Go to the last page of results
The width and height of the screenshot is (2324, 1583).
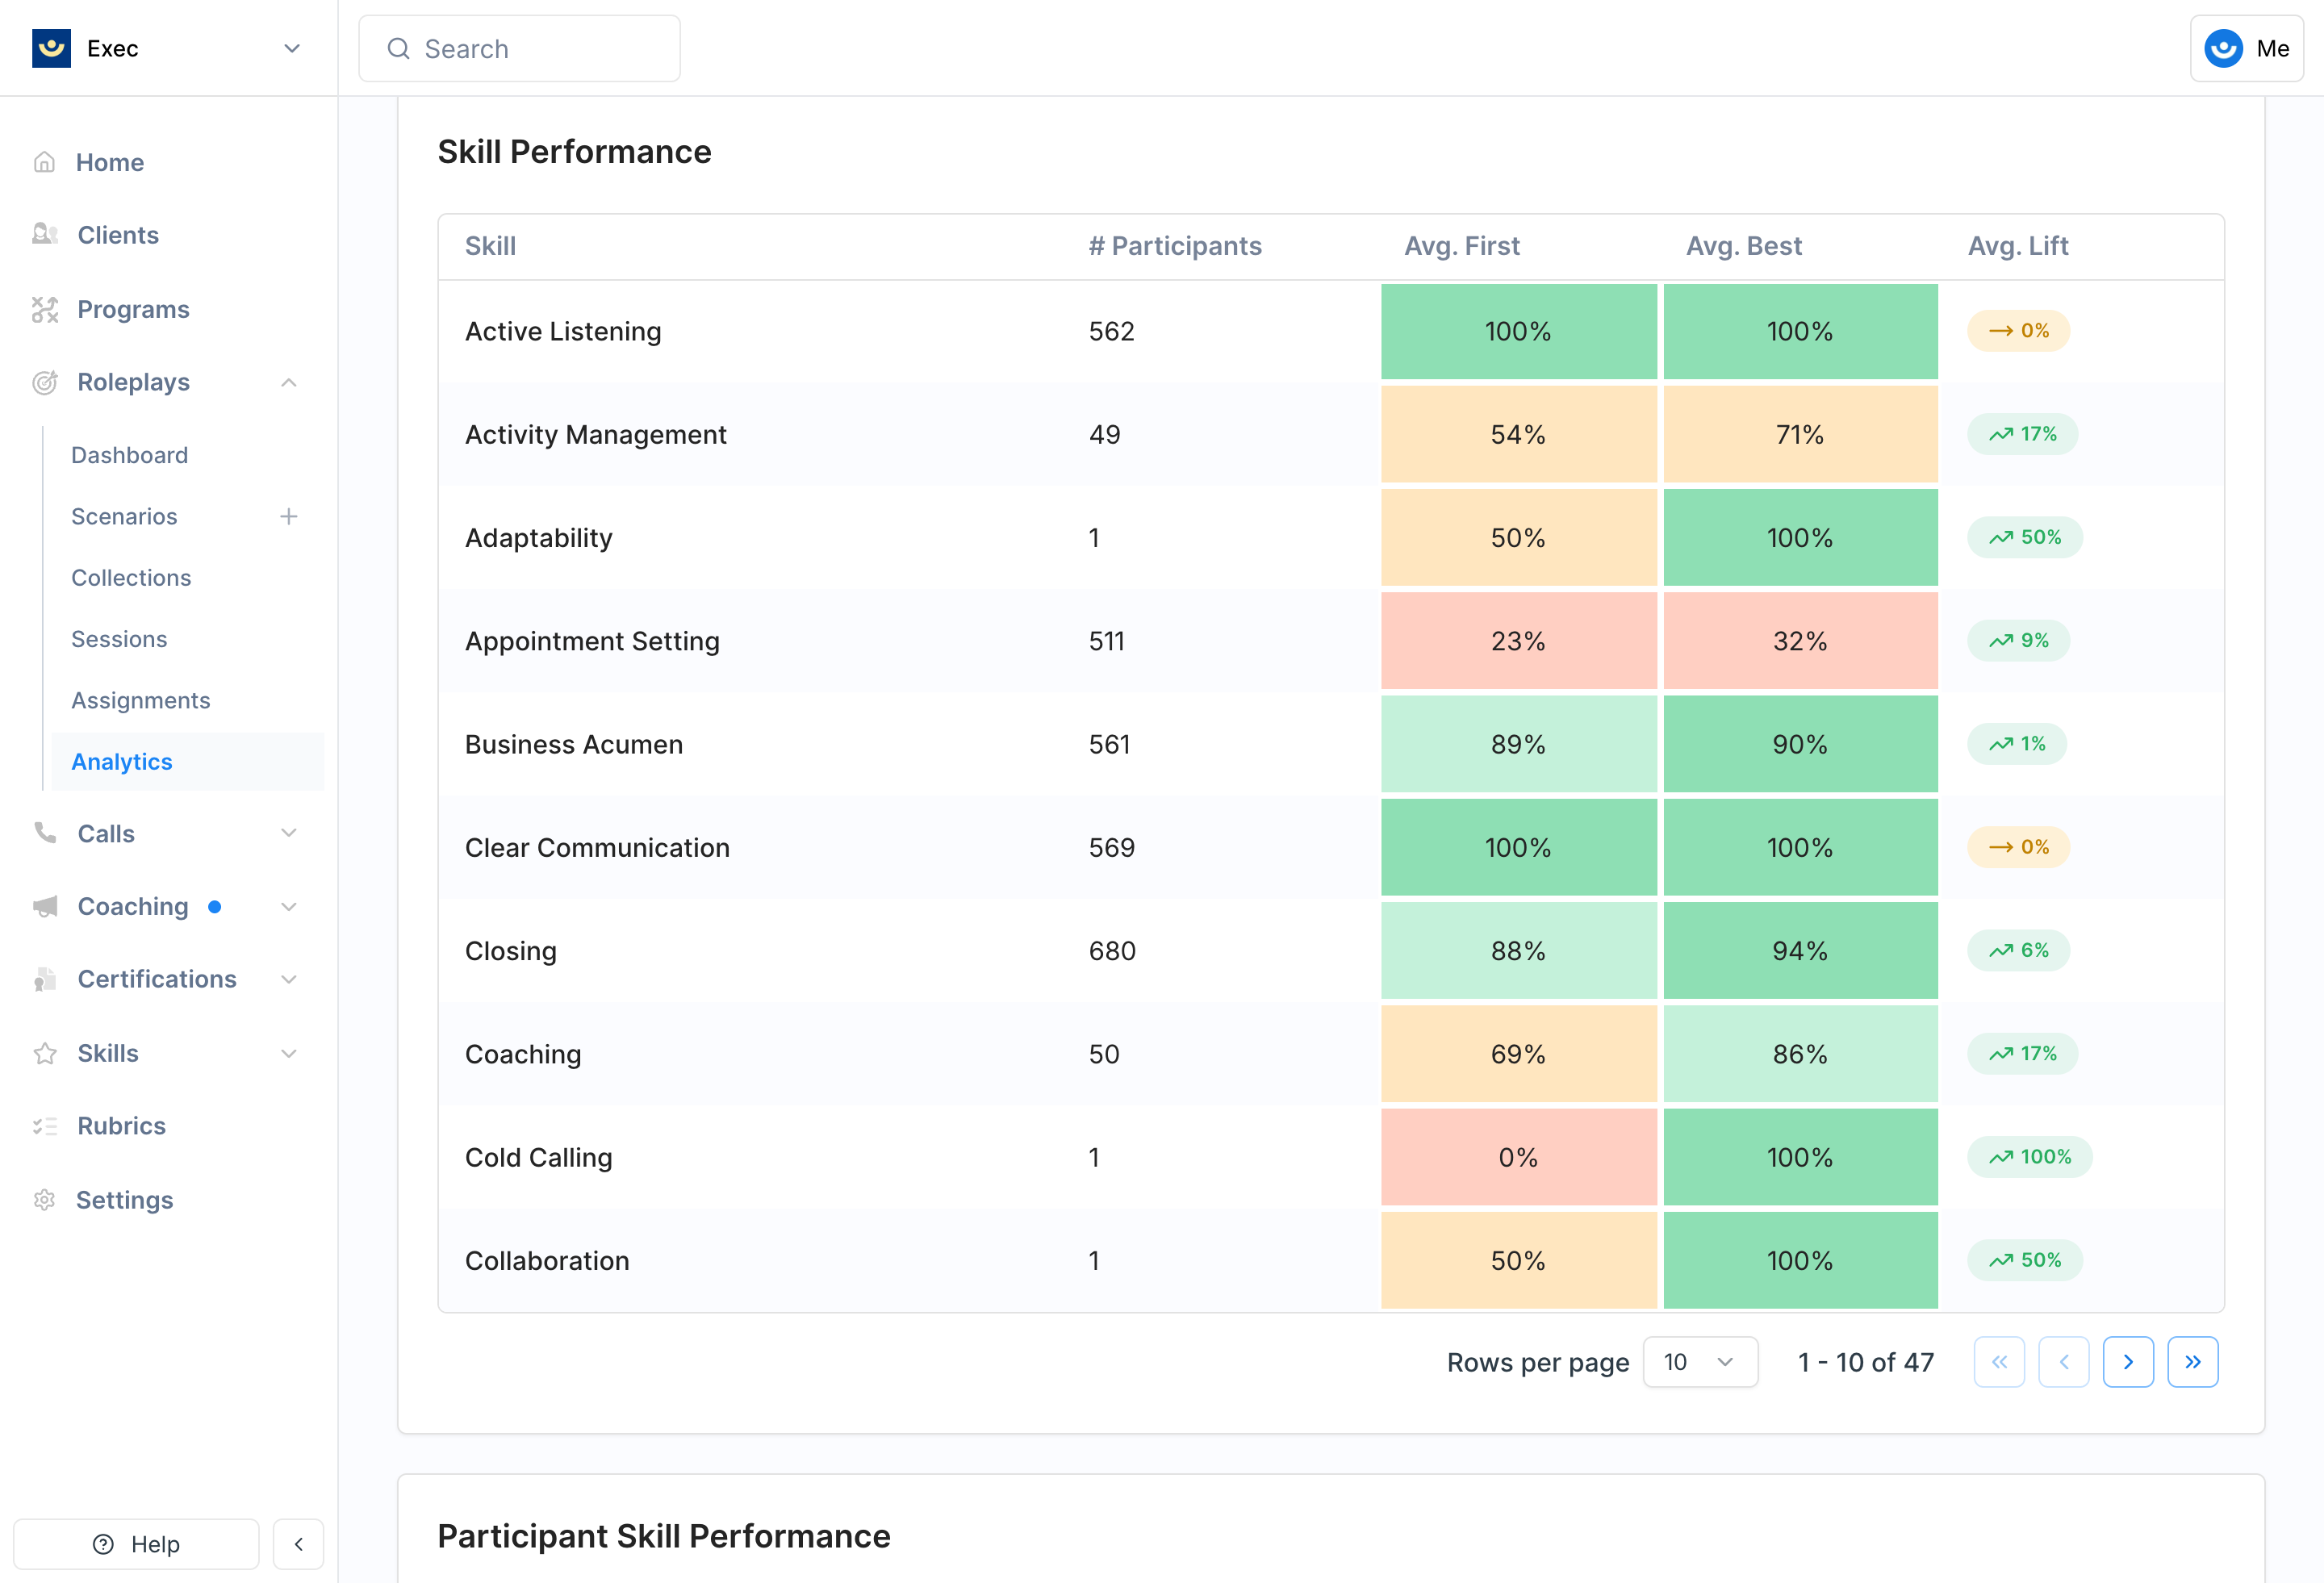2192,1362
